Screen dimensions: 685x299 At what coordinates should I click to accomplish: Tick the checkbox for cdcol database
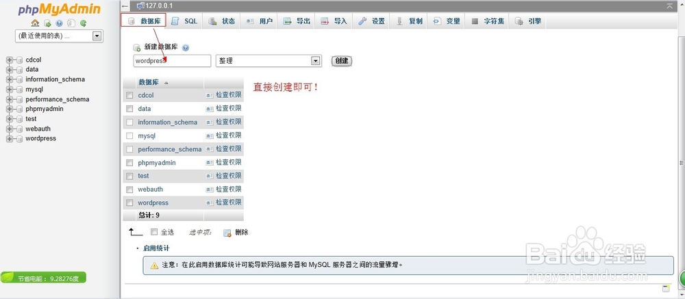[129, 95]
